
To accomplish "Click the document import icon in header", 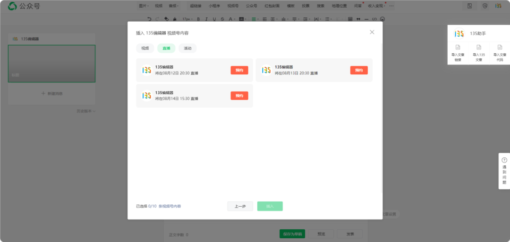I will pos(470,6).
